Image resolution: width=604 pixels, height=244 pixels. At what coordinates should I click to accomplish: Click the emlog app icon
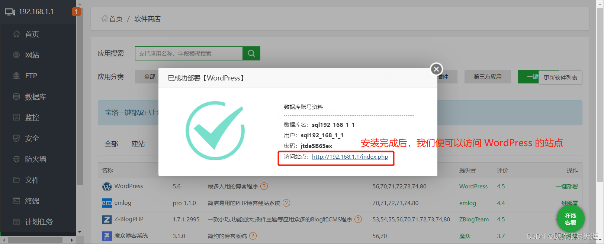(107, 203)
